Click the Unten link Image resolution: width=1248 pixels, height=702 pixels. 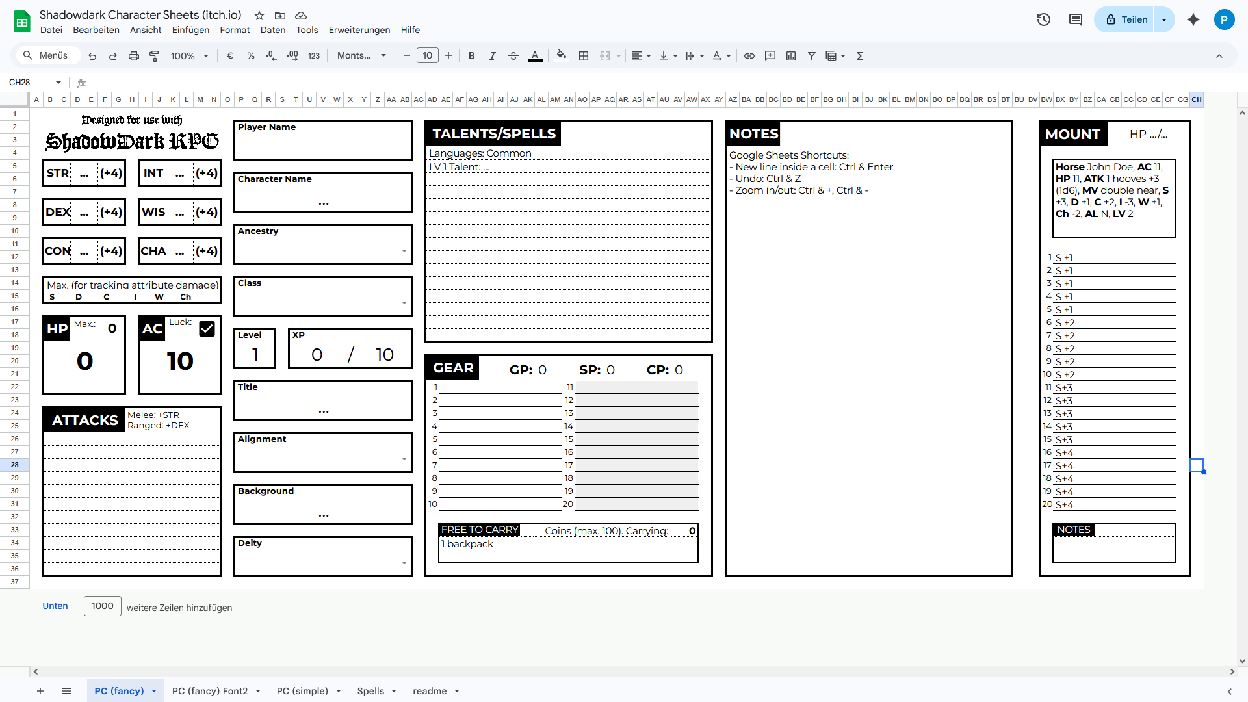55,606
